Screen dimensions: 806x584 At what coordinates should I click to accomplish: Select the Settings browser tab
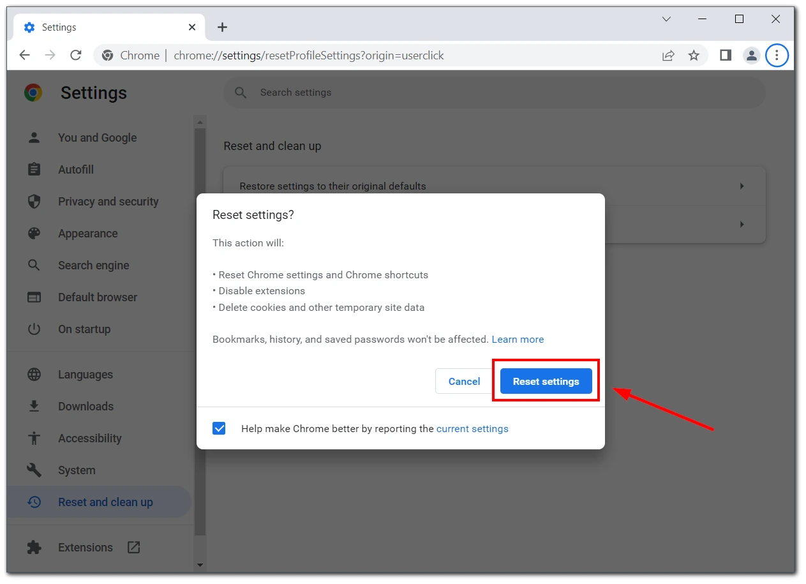tap(110, 27)
